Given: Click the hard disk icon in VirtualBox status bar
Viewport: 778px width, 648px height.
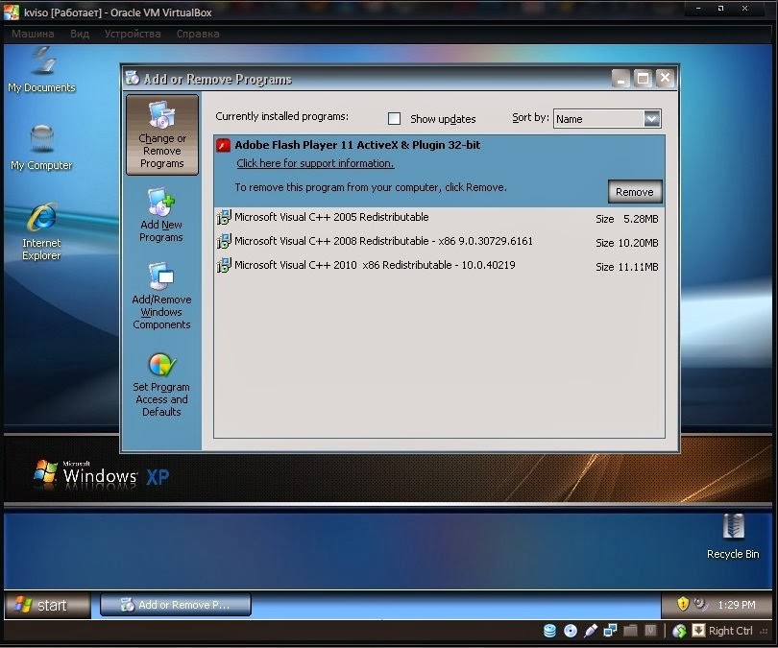Looking at the screenshot, I should coord(549,630).
